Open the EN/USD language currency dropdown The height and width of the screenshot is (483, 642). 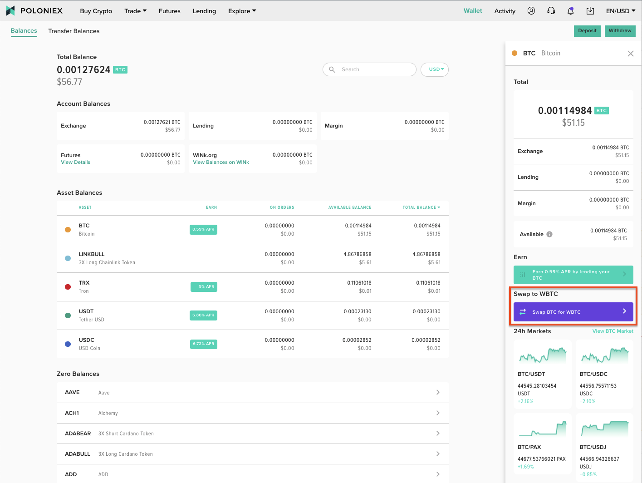620,11
